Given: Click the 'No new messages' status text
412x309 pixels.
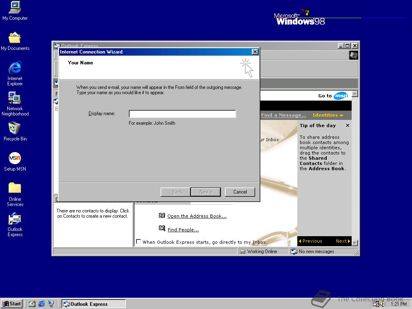Looking at the screenshot, I should coord(316,251).
